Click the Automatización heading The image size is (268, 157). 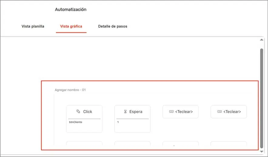[71, 9]
